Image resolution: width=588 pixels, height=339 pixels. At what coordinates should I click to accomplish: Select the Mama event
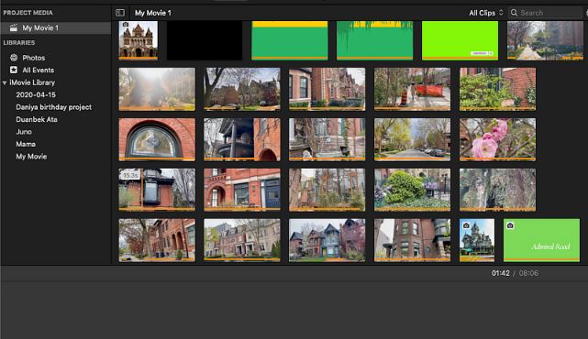26,144
